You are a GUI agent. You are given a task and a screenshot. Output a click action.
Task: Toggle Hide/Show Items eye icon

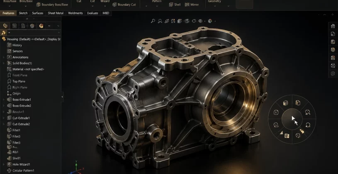click(200, 21)
